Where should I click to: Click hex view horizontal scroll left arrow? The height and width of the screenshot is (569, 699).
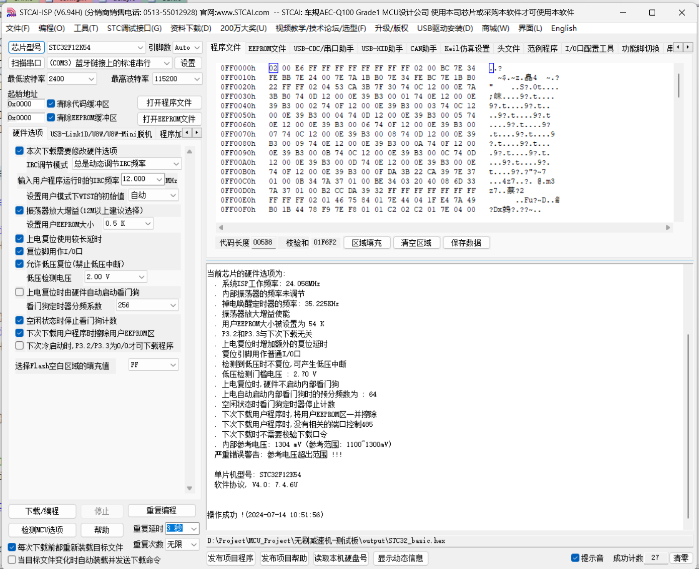[x=221, y=228]
